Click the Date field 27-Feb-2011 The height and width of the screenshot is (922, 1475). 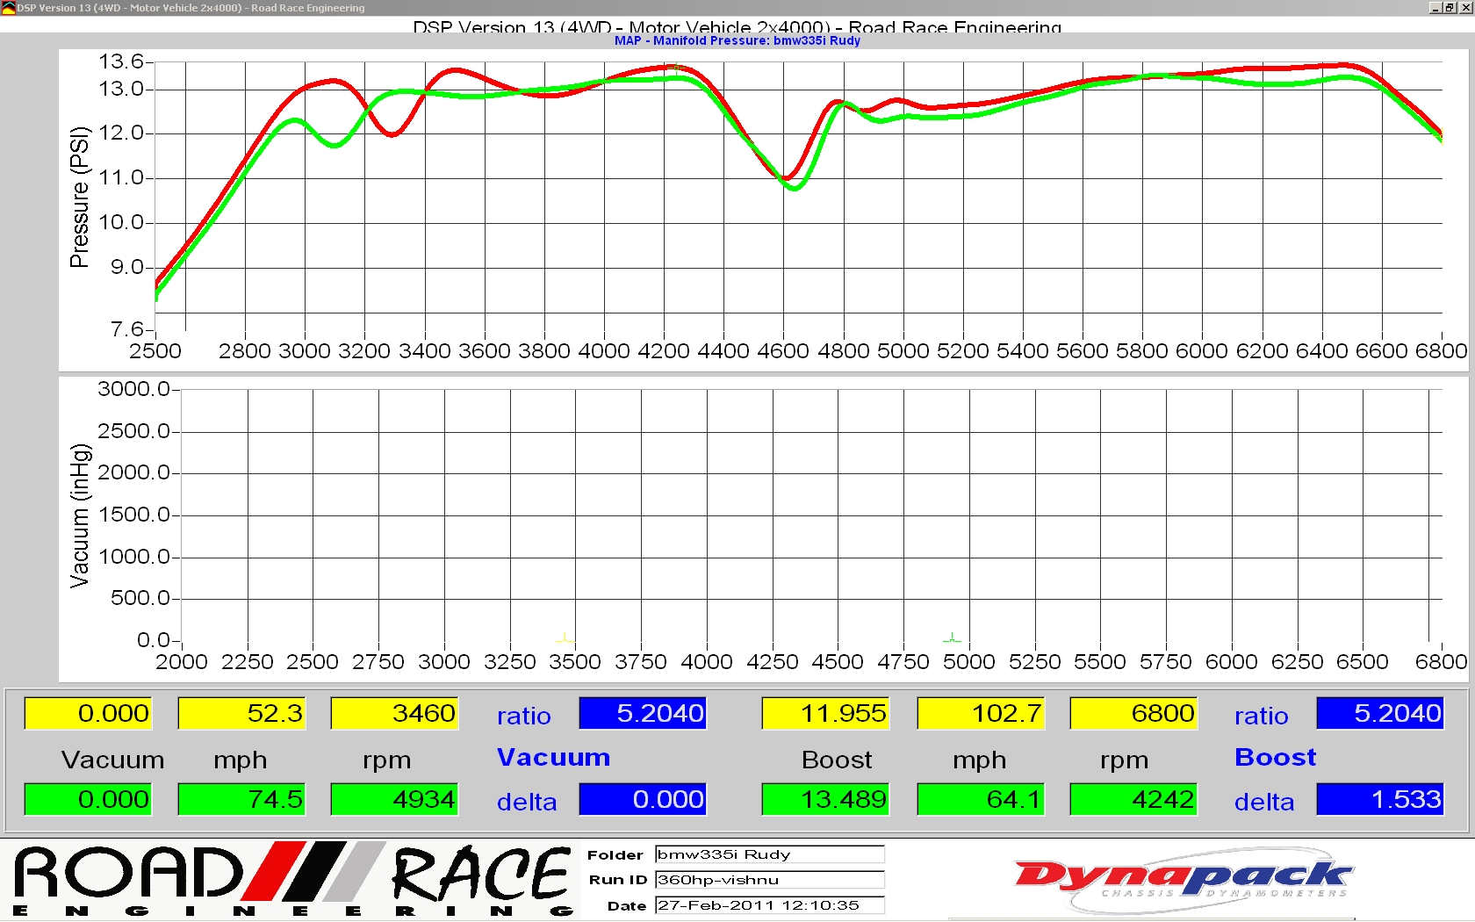tap(770, 905)
